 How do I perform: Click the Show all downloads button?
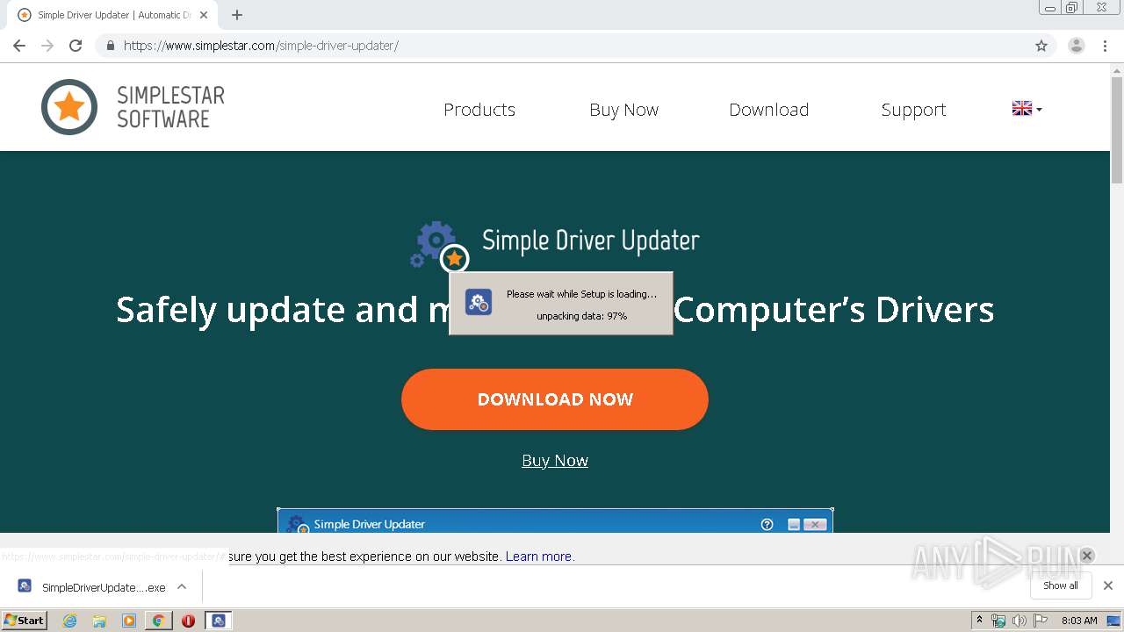click(1061, 585)
